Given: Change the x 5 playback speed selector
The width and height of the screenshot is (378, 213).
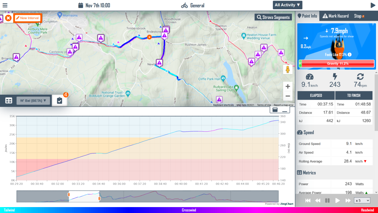Looking at the screenshot, I should [x=362, y=200].
